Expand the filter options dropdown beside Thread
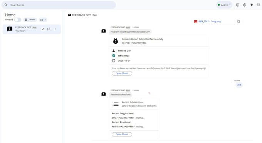Viewport: 262px width, 143px height. (x=43, y=20)
